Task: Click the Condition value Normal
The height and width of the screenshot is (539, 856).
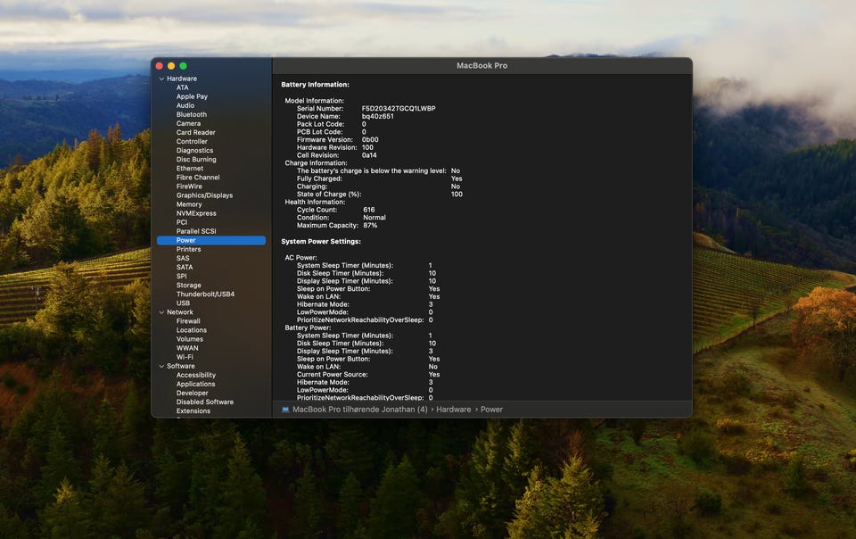Action: click(x=374, y=218)
